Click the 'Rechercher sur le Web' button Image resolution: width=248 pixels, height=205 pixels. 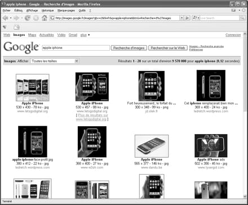168,48
